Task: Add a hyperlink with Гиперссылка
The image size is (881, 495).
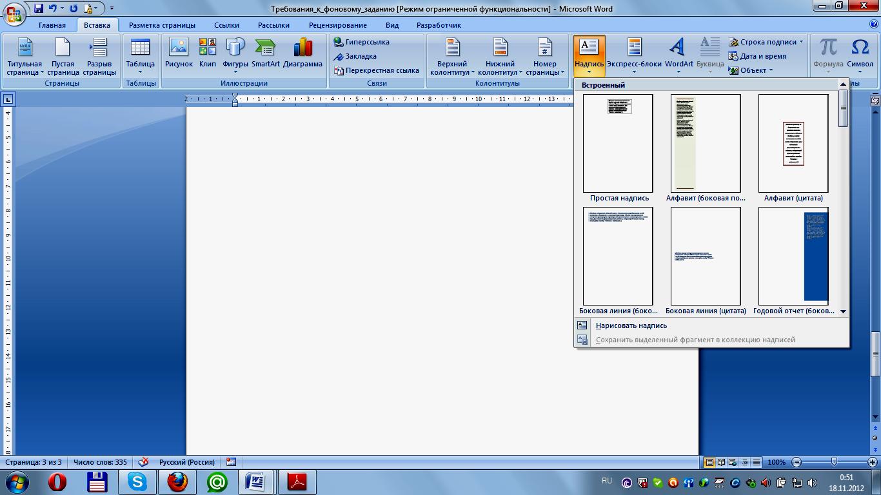Action: point(362,42)
